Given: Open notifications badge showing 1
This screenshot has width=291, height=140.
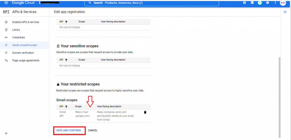Looking at the screenshot, I should [x=260, y=3].
